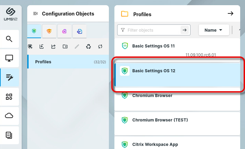This screenshot has height=149, width=245.
Task: Open the Name sort dropdown
Action: tap(214, 30)
